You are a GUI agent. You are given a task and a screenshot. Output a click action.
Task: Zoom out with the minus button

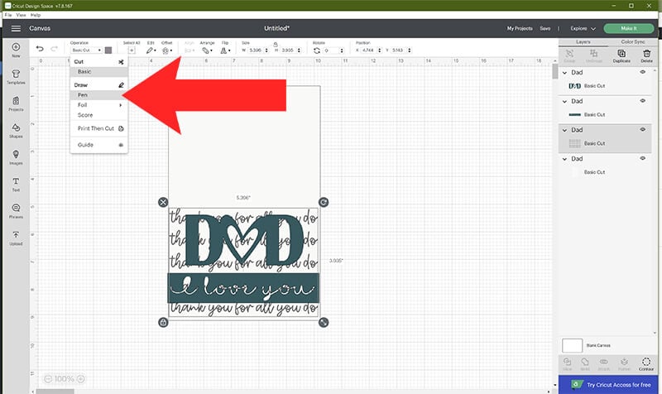click(x=48, y=379)
